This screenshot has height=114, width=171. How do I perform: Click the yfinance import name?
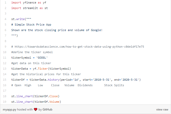click(x=29, y=3)
